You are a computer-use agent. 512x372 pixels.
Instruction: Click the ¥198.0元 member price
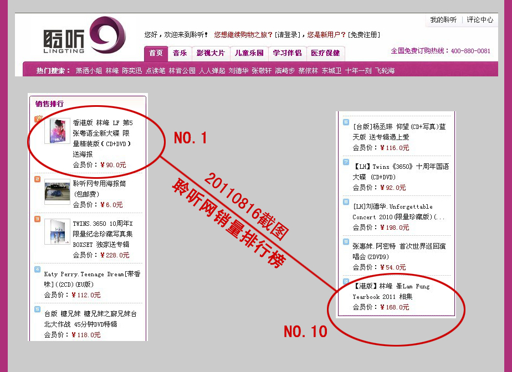pos(395,227)
